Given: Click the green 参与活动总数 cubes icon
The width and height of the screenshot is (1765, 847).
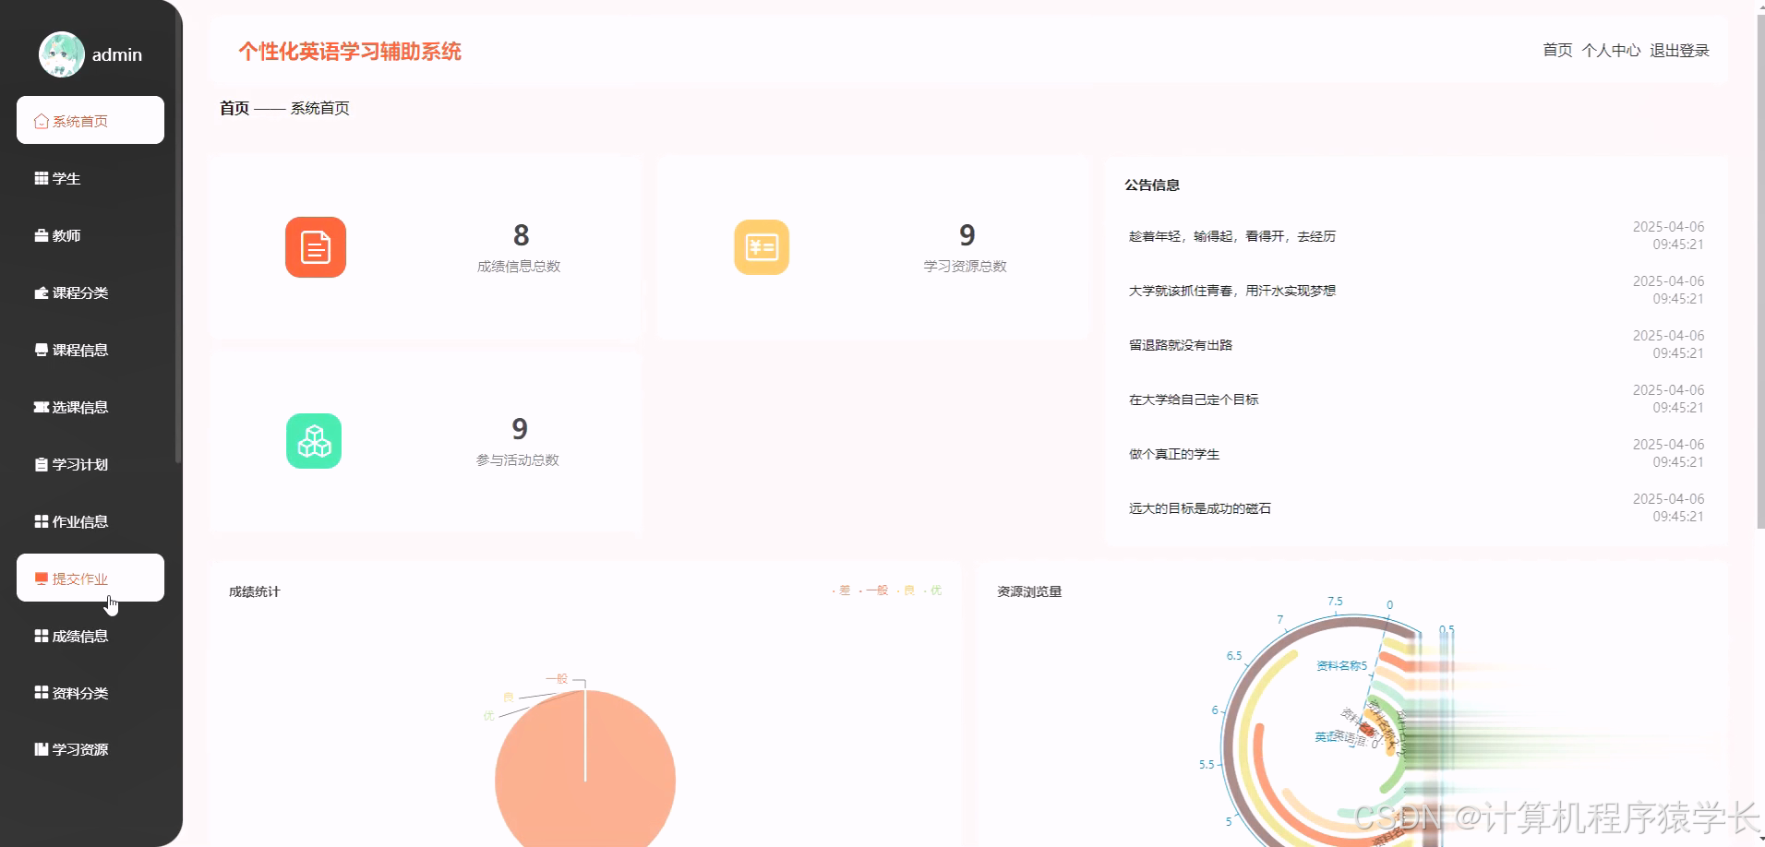Looking at the screenshot, I should (315, 440).
